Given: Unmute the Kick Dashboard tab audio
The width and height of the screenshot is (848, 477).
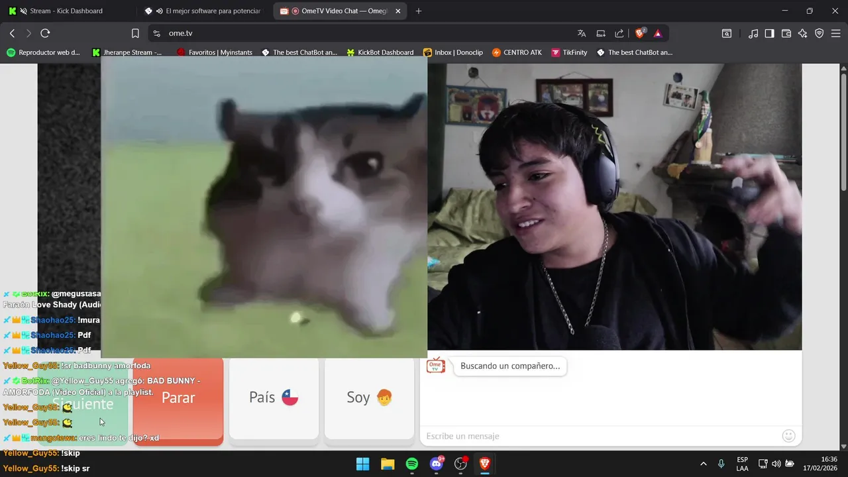Looking at the screenshot, I should [x=24, y=11].
